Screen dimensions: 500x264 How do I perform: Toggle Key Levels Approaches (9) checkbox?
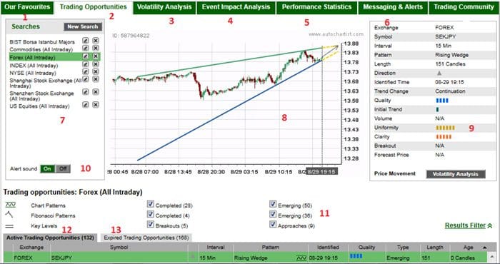coord(273,225)
